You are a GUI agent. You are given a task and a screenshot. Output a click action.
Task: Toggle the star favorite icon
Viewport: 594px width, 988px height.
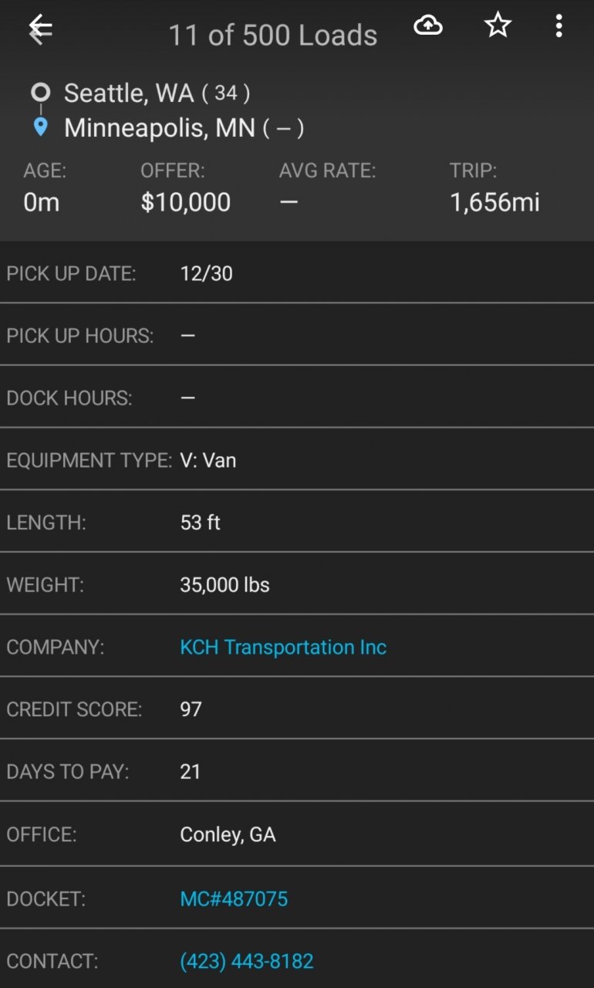(498, 26)
